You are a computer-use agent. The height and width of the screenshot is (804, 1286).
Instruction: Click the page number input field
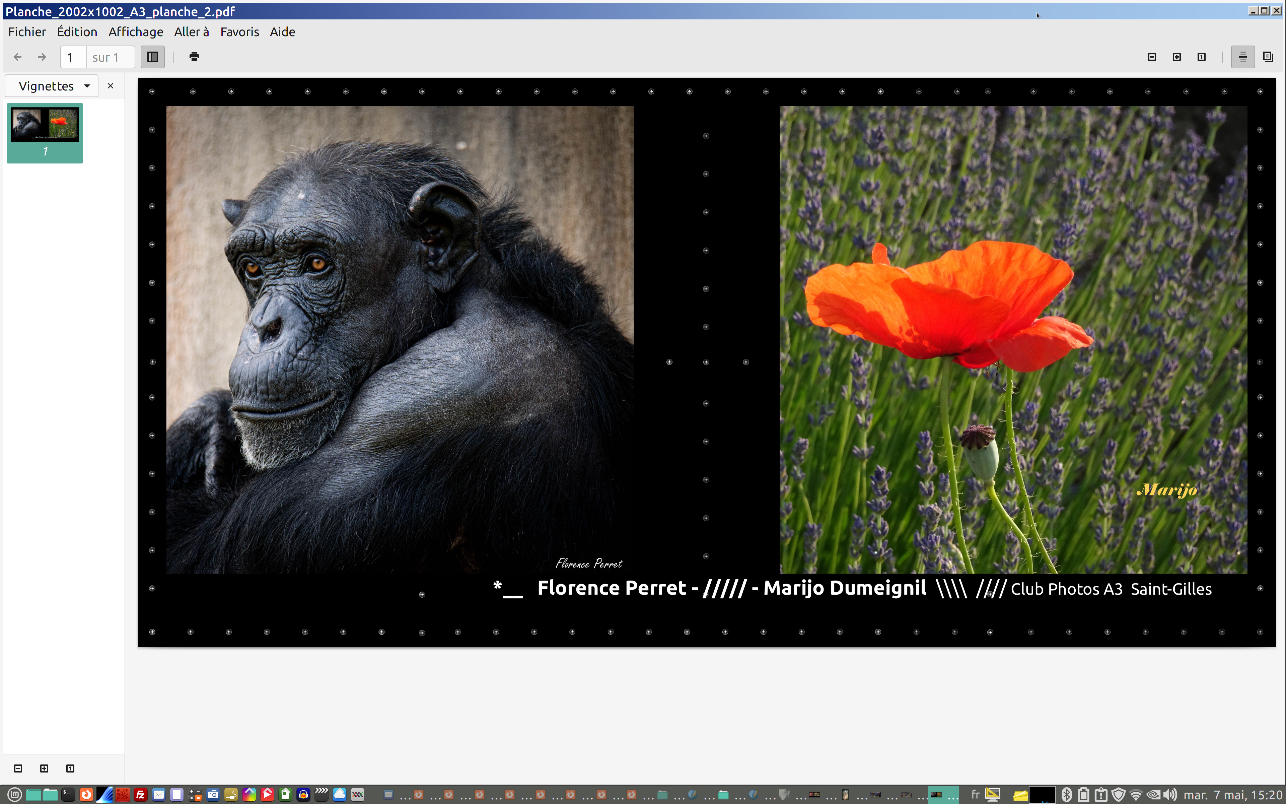[73, 57]
